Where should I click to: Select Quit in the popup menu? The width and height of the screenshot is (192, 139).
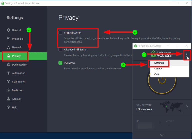click(157, 74)
